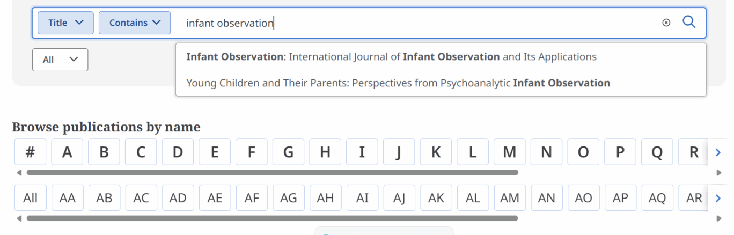Open the Contains operator dropdown

135,23
